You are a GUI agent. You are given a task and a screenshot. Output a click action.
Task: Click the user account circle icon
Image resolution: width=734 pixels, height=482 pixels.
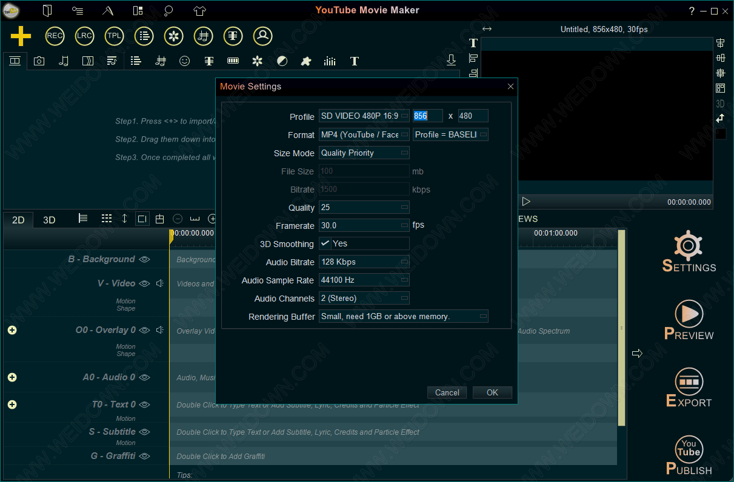pyautogui.click(x=262, y=36)
